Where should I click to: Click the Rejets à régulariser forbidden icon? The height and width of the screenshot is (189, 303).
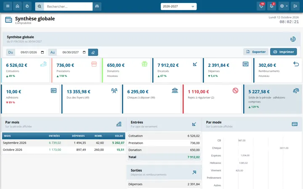pyautogui.click(x=235, y=90)
